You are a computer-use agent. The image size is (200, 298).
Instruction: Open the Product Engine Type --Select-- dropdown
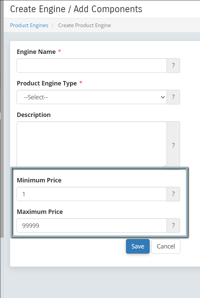tap(92, 97)
